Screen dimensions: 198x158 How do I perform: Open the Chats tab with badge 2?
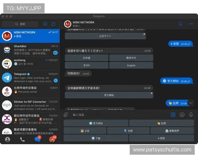(x=38, y=139)
